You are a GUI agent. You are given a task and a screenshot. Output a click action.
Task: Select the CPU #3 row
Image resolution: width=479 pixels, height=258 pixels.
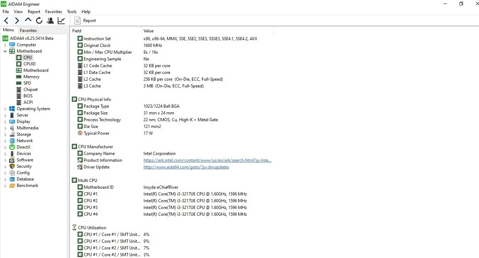pos(172,208)
